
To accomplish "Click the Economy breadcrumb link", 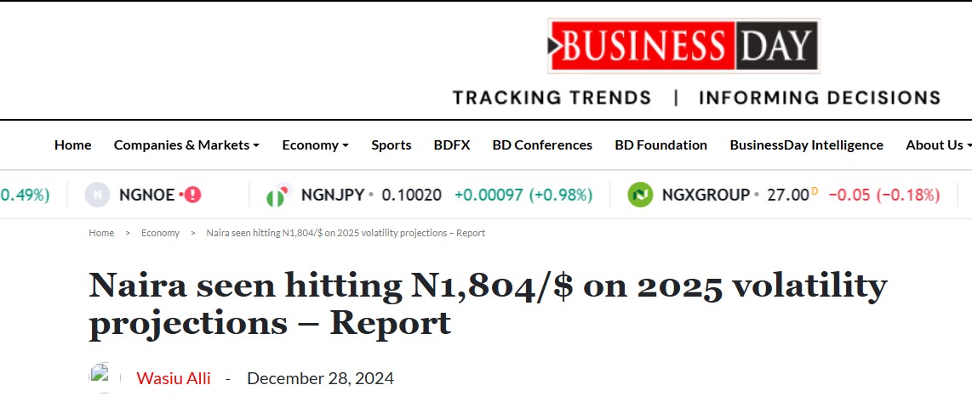I will (160, 233).
